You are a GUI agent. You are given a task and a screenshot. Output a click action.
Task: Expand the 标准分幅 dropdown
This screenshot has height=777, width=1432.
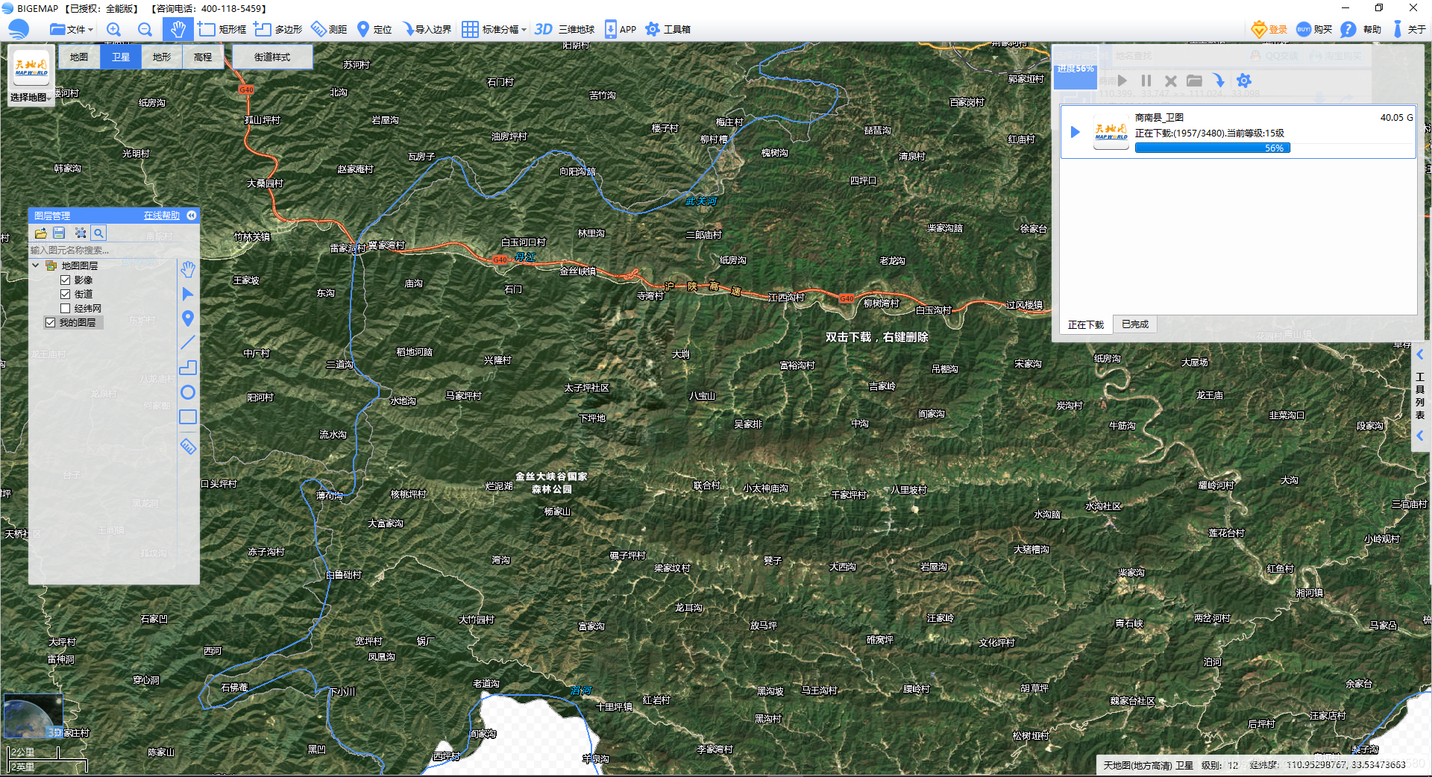(x=494, y=29)
